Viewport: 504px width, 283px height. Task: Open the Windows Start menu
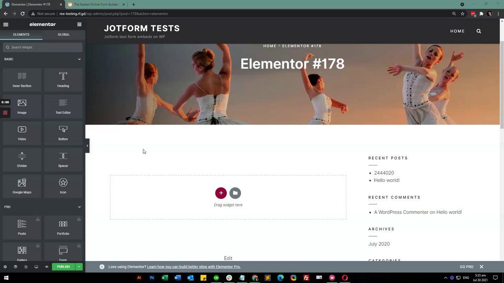6,278
